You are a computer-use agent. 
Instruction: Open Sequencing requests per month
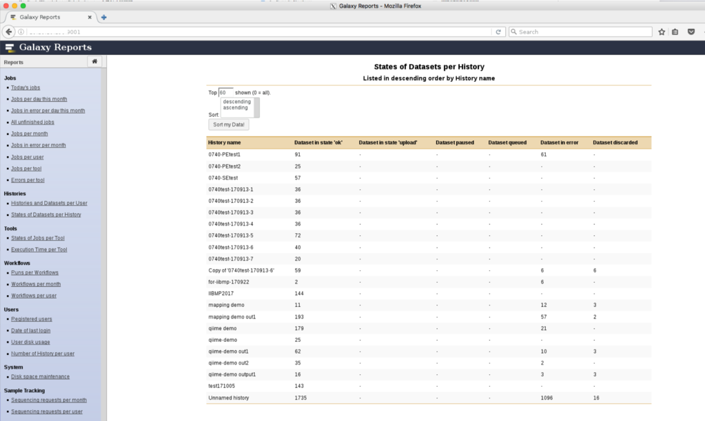coord(49,400)
